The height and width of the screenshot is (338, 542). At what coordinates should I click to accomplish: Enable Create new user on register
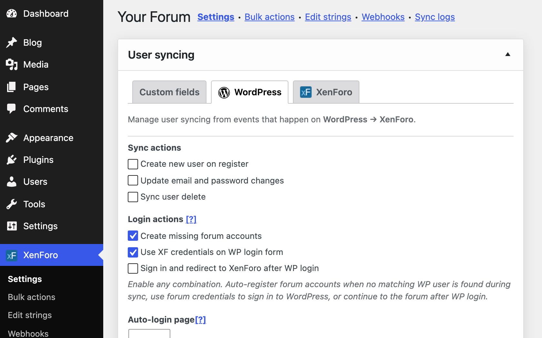pyautogui.click(x=133, y=164)
